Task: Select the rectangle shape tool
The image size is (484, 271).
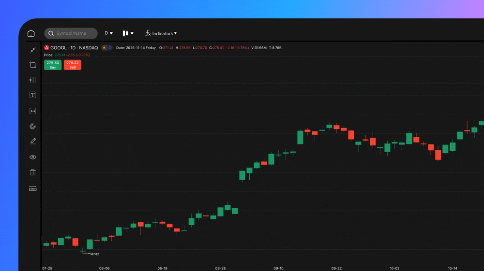Action: tap(33, 65)
